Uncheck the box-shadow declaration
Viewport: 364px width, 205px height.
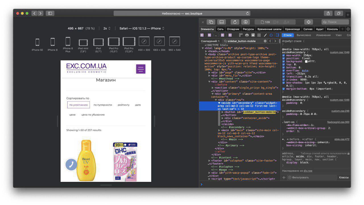284,83
